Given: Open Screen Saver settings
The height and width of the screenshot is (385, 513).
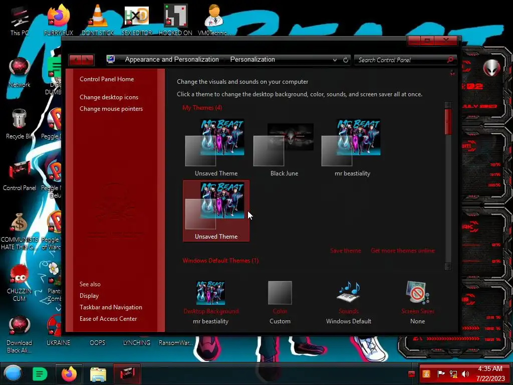Looking at the screenshot, I should coord(417,302).
